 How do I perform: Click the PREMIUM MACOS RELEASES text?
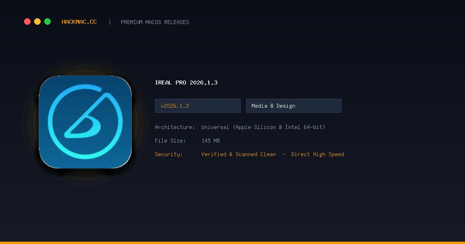pos(155,22)
